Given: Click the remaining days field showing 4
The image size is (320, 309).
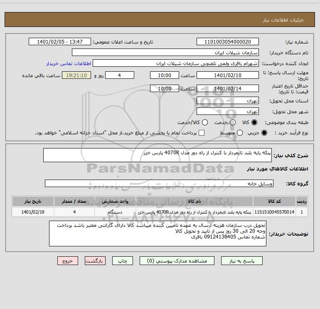Looking at the screenshot, I should [x=120, y=75].
